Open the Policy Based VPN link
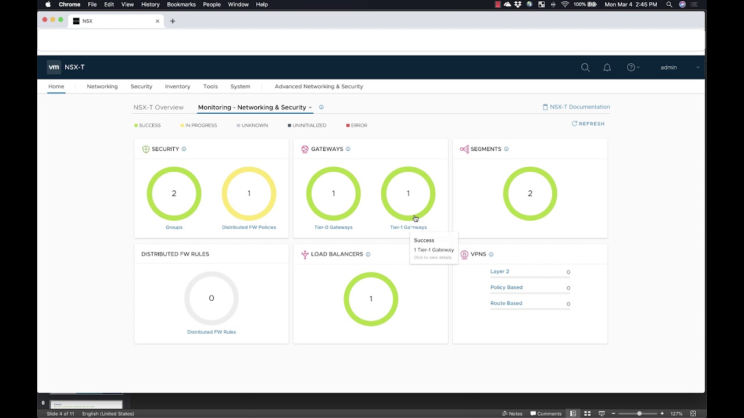The width and height of the screenshot is (744, 418). [506, 287]
